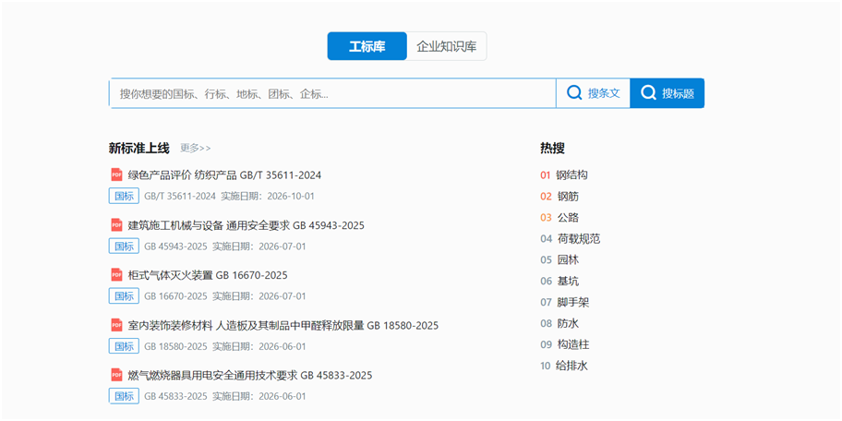The width and height of the screenshot is (842, 421).
Task: Select hot search term 钢筋
Action: pyautogui.click(x=568, y=196)
